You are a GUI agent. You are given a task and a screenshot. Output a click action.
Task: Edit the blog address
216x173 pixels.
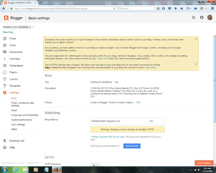pyautogui.click(x=151, y=121)
